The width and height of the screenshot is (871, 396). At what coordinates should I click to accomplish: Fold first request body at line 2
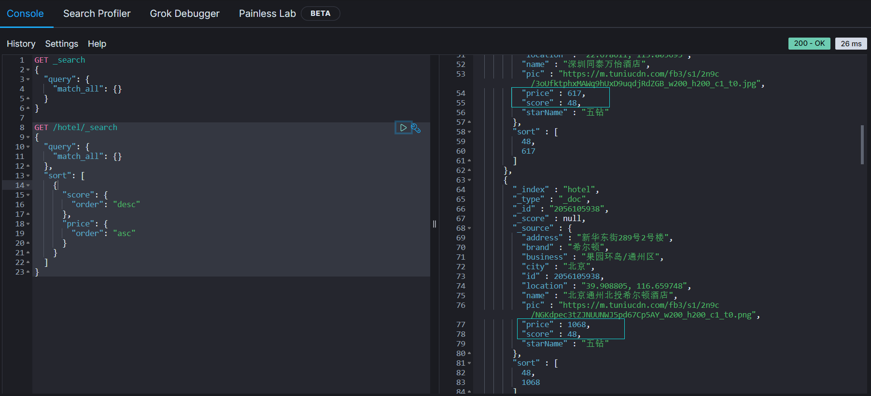(28, 70)
